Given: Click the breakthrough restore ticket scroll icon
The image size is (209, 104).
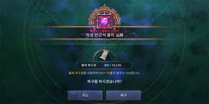Looking at the screenshot, I should pos(104,55).
